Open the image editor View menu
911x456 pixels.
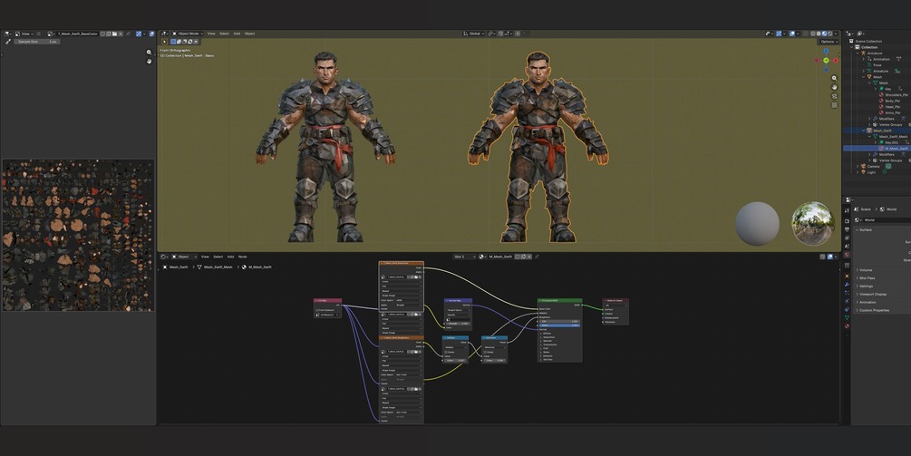click(25, 34)
